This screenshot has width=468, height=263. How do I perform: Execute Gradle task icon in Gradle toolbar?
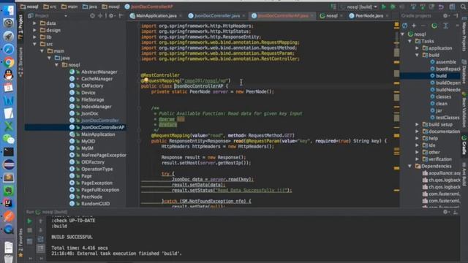(434, 26)
